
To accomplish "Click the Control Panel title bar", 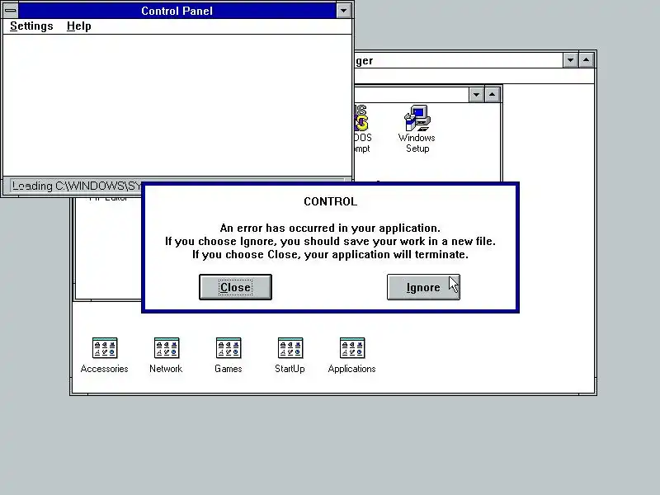I will click(177, 11).
